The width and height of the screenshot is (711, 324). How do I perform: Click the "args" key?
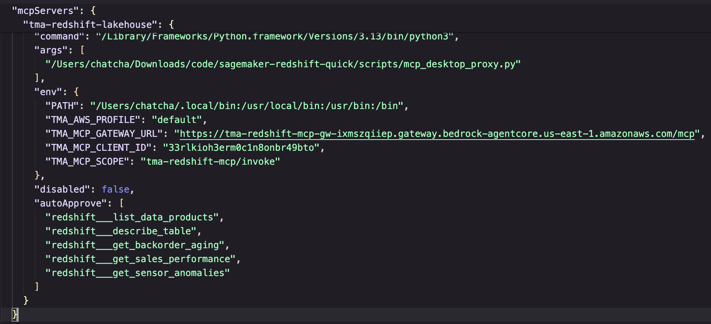[x=51, y=50]
